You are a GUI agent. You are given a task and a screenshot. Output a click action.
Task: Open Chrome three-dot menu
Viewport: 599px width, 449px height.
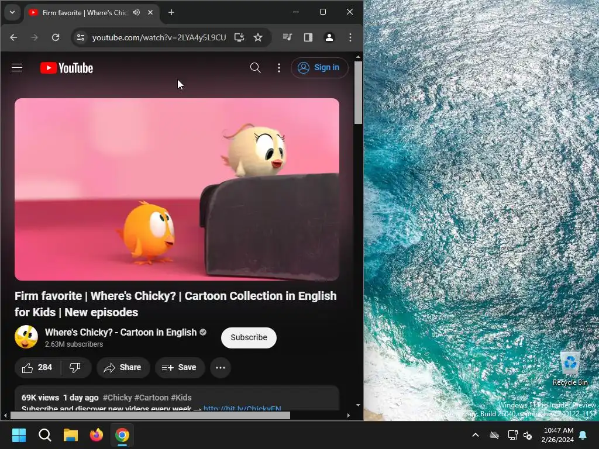[x=350, y=37]
